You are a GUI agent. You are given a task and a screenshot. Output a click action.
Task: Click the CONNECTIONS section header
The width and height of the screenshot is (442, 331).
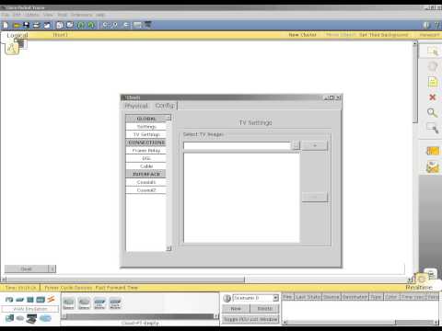pyautogui.click(x=146, y=143)
